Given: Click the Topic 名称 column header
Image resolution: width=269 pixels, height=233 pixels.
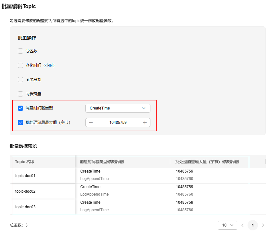Looking at the screenshot, I should click(x=25, y=162).
